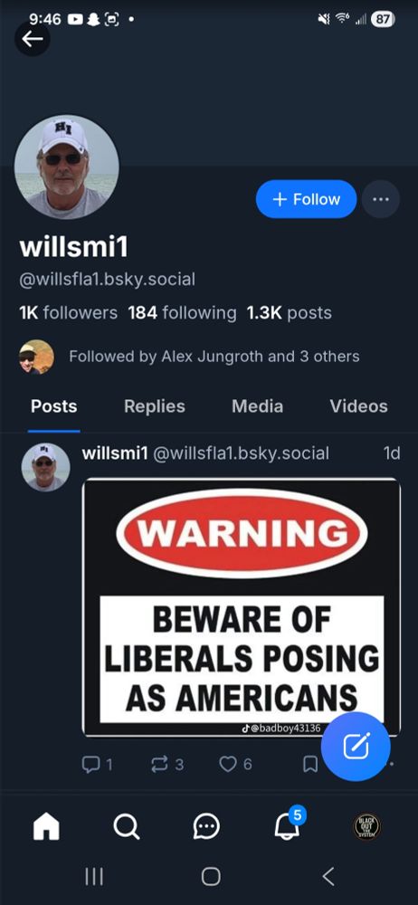
Task: Compose a new post with the floating button
Action: (356, 747)
